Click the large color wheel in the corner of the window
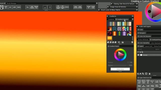The width and height of the screenshot is (161, 90). pyautogui.click(x=153, y=12)
